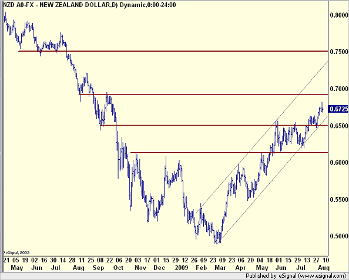
Task: Click the day label 02 on time axis
Action: pos(34,260)
